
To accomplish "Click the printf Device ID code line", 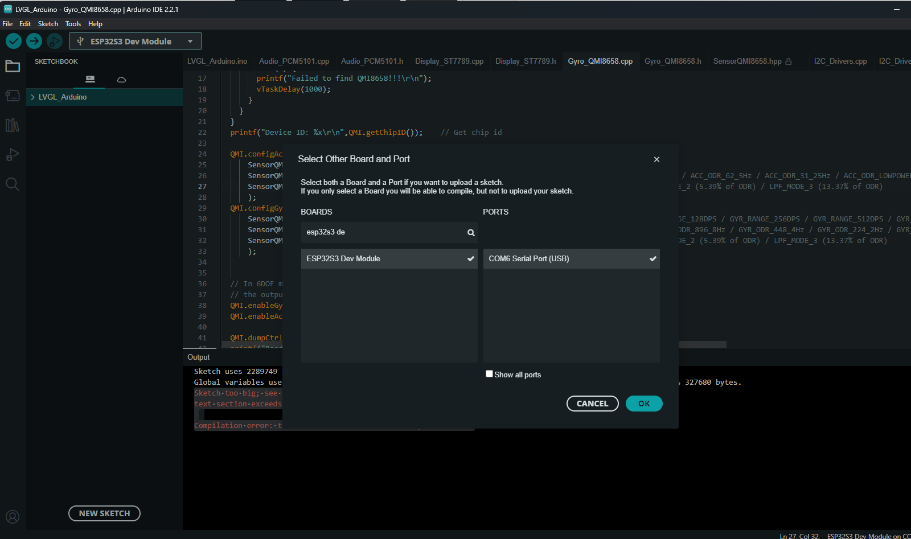I will pyautogui.click(x=326, y=132).
